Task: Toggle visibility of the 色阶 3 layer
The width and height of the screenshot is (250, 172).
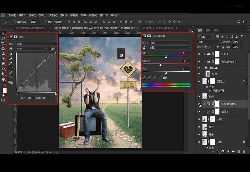Action: pos(199,54)
